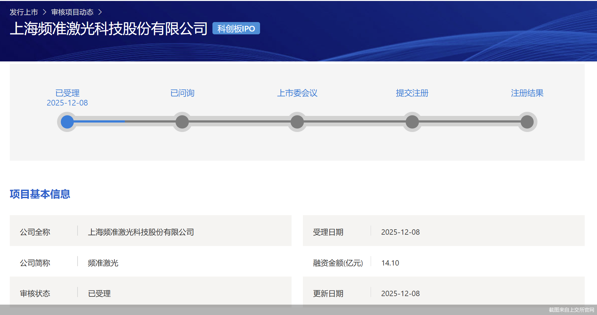Toggle the 注册结果 stage indicator
Viewport: 597px width, 315px height.
pos(527,122)
